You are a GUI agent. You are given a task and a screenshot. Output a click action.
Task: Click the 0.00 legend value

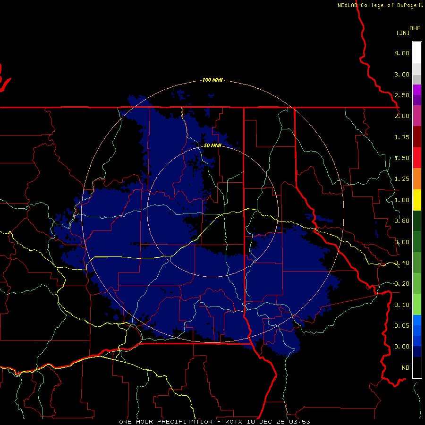402,347
